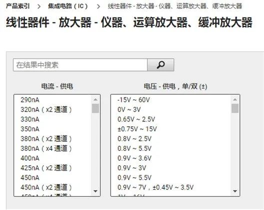The height and width of the screenshot is (210, 264).
Task: Click the up arrow of 电流 list scrollbar
Action: (95, 100)
